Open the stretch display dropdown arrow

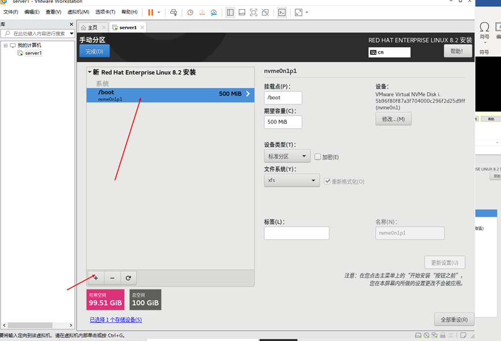[307, 13]
